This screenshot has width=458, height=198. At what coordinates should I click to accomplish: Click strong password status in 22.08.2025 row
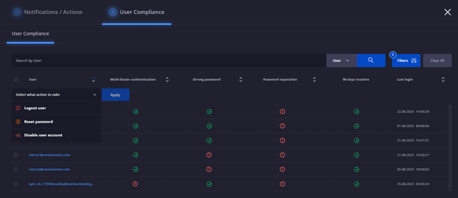(x=209, y=111)
